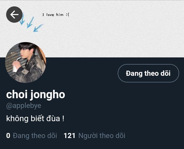
Task: Tap the middle blue arrow doodle
Action: click(30, 22)
